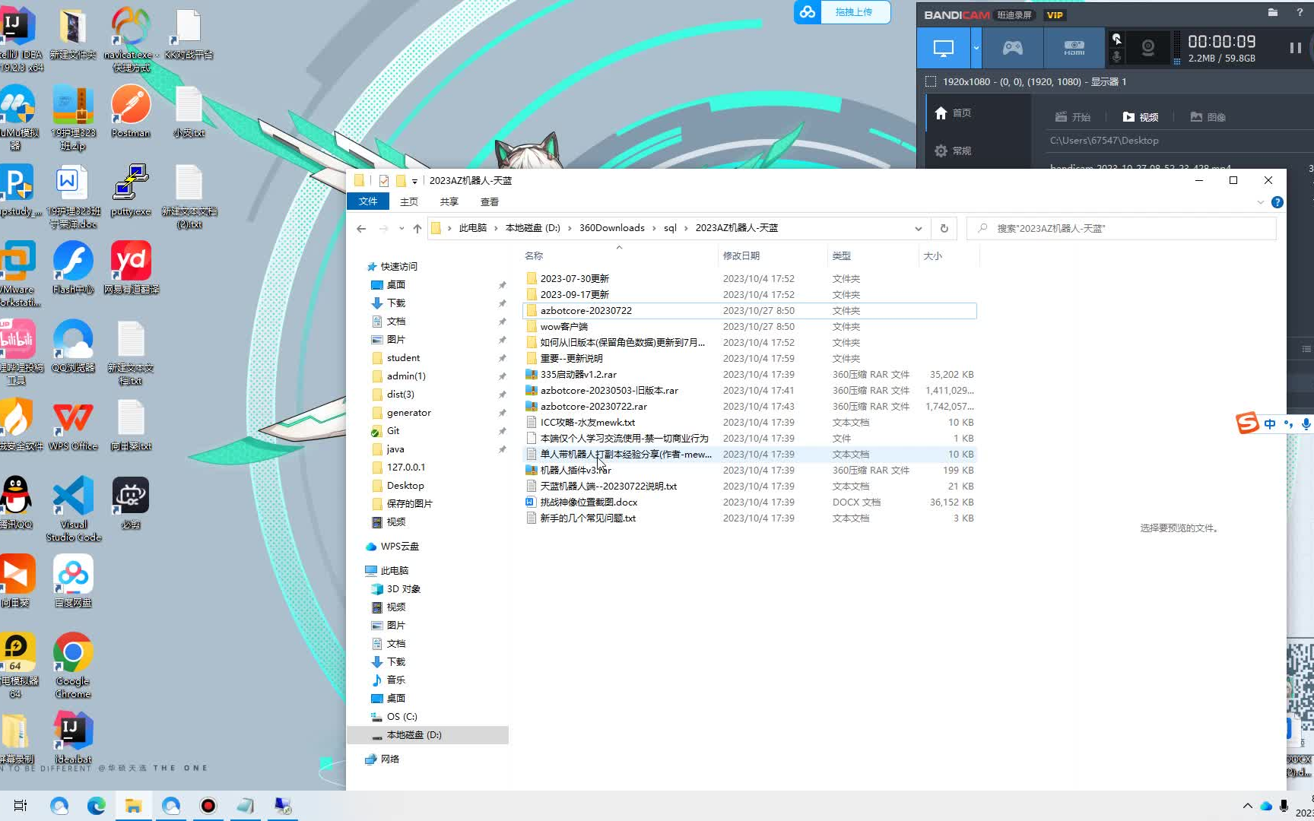Viewport: 1314px width, 821px height.
Task: Click the File Explorer File tab
Action: pos(368,201)
